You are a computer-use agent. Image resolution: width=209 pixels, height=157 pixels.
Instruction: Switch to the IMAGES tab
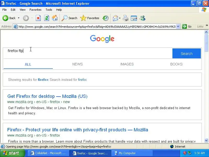127,64
